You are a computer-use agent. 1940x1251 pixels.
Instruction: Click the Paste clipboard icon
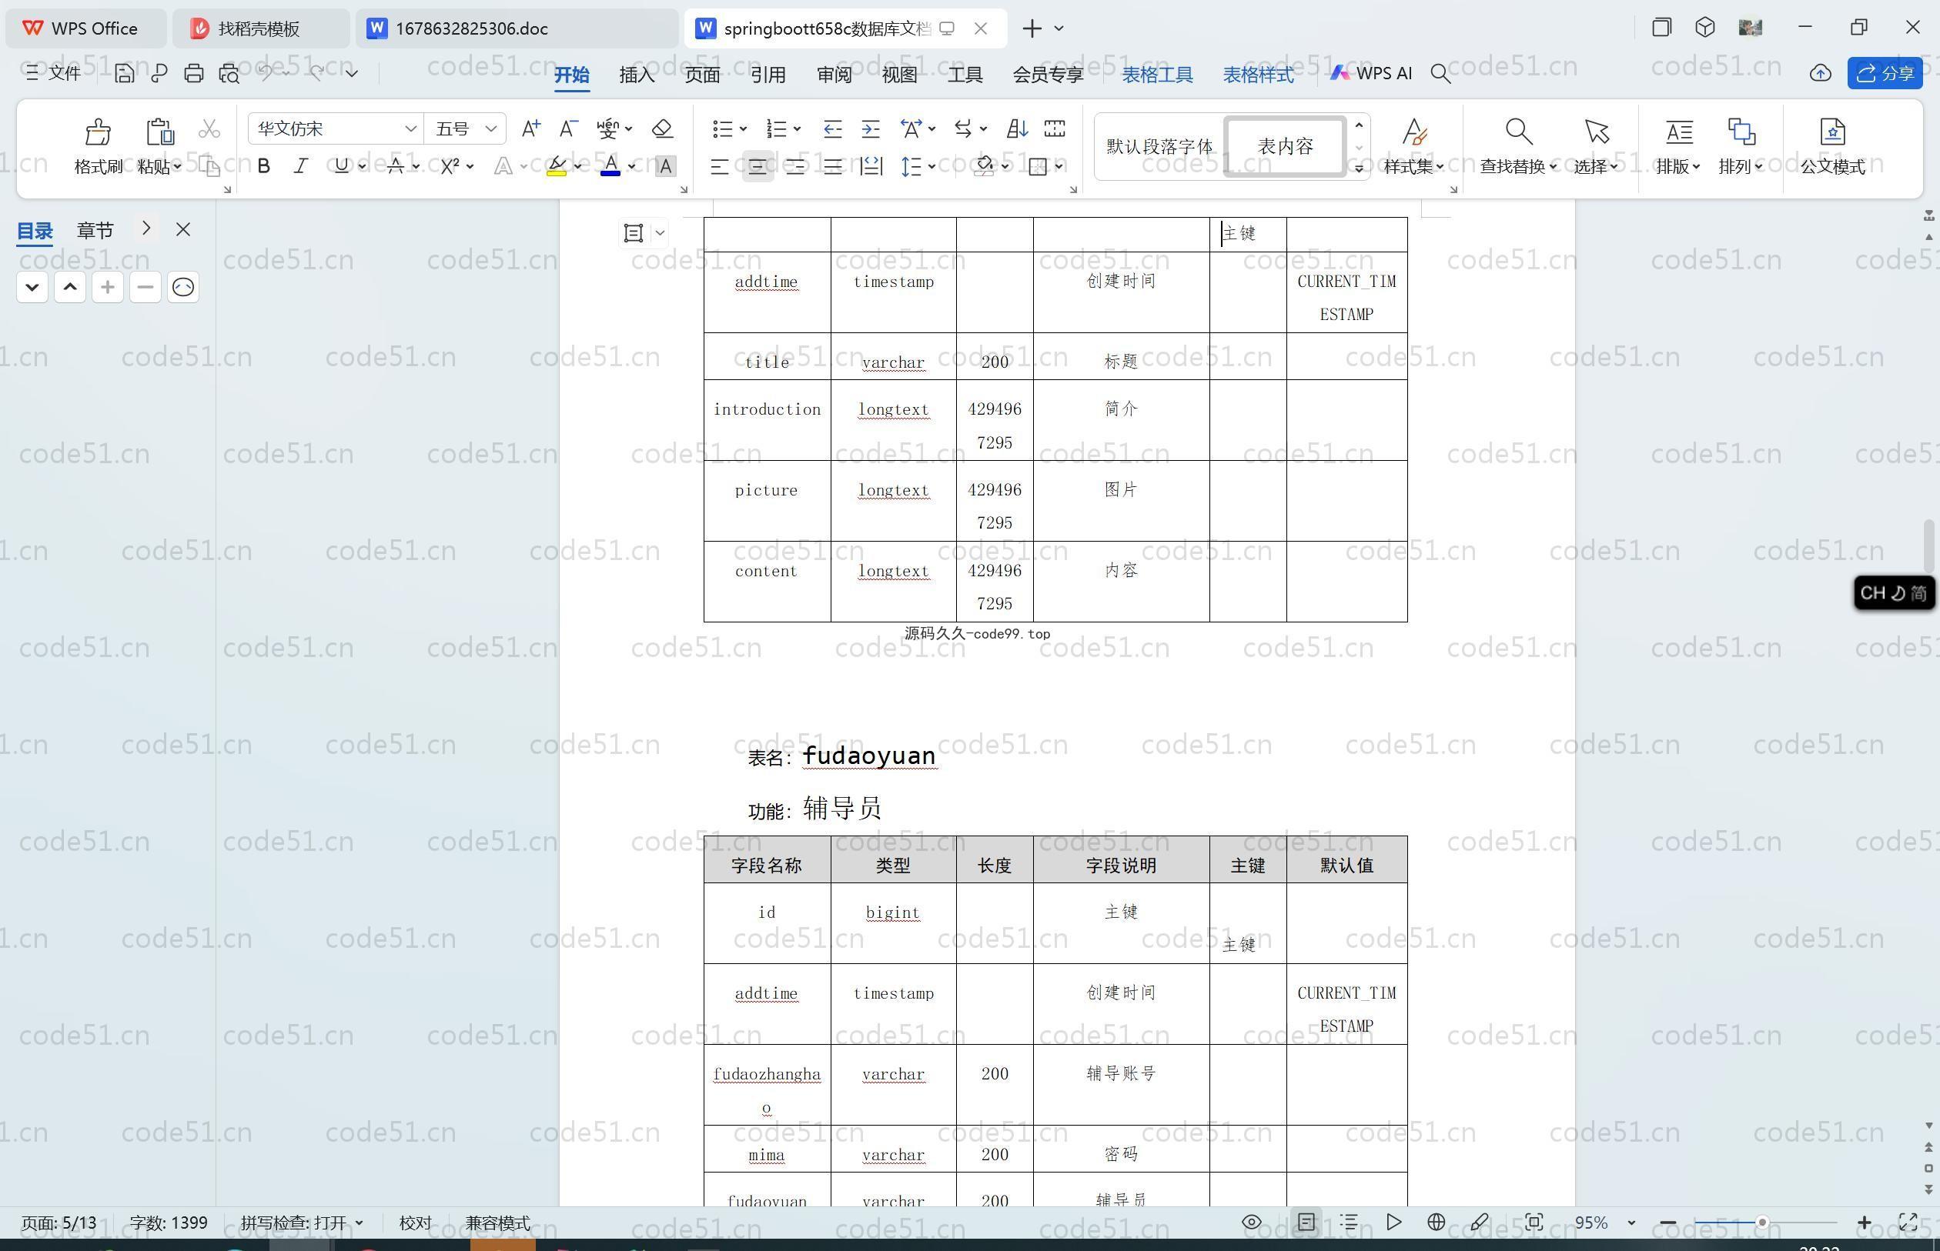[160, 132]
